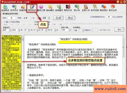Select article 姓名与运气 in the list
Viewport: 127px width, 93px height.
click(x=6, y=46)
